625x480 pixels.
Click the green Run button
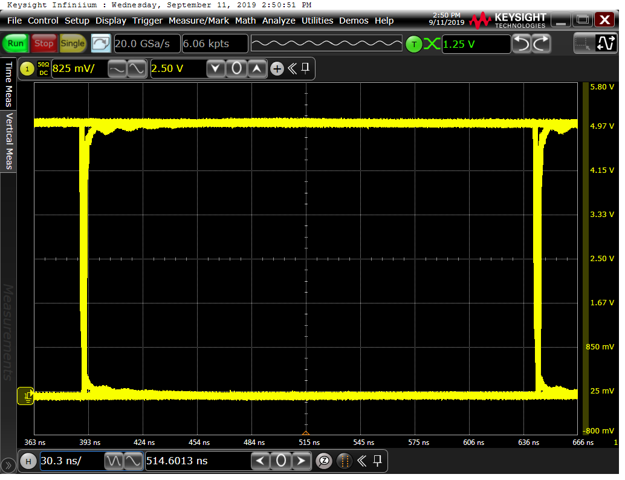point(16,44)
